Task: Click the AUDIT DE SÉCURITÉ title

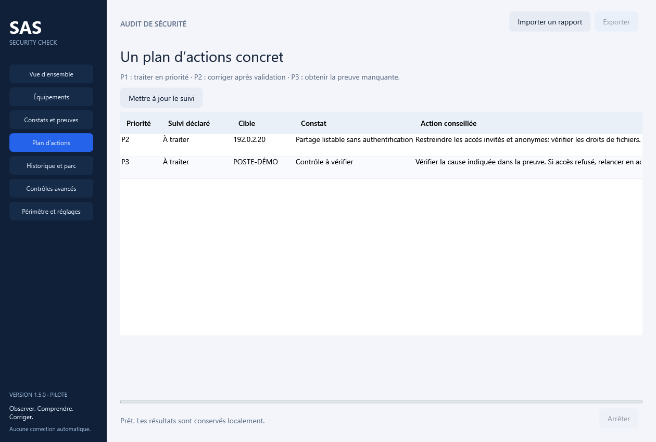Action: pyautogui.click(x=153, y=24)
